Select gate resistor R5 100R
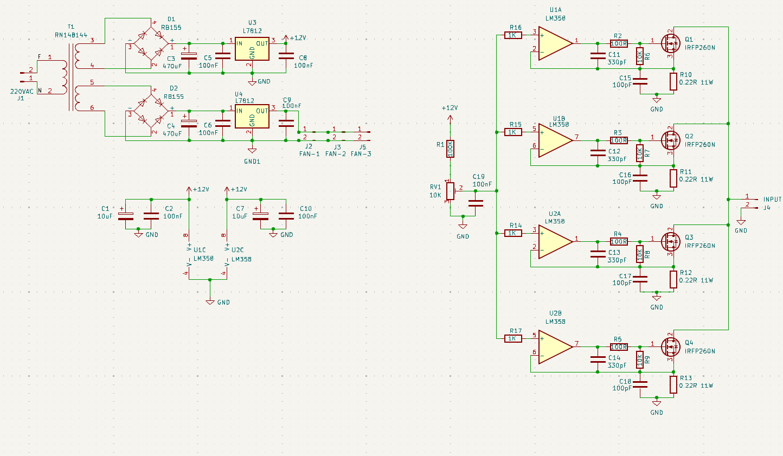The height and width of the screenshot is (456, 783). [x=619, y=346]
